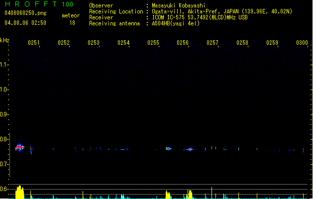Select the meteor count value 18
313x199 pixels.
(x=72, y=23)
